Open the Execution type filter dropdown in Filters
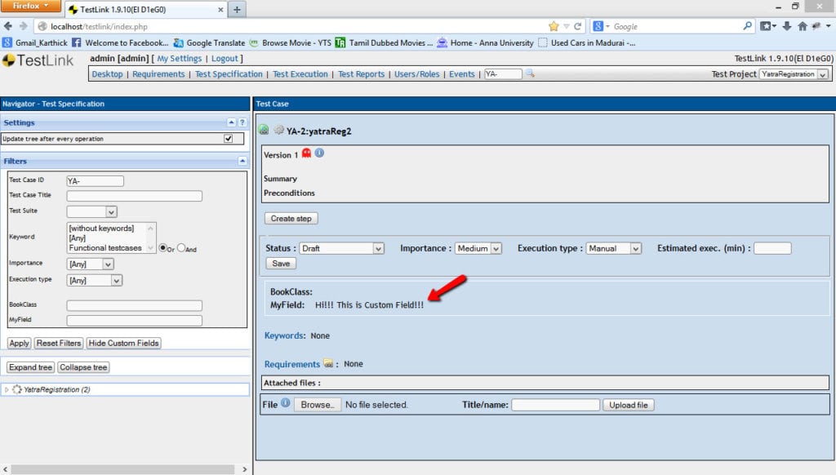The width and height of the screenshot is (836, 475). 95,281
